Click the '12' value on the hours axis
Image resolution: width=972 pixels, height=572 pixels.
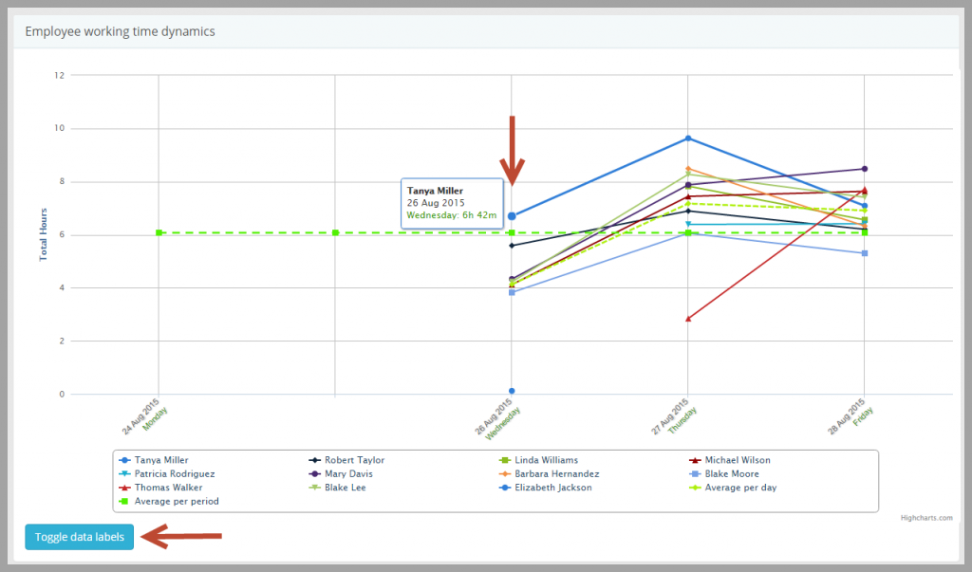coord(60,75)
